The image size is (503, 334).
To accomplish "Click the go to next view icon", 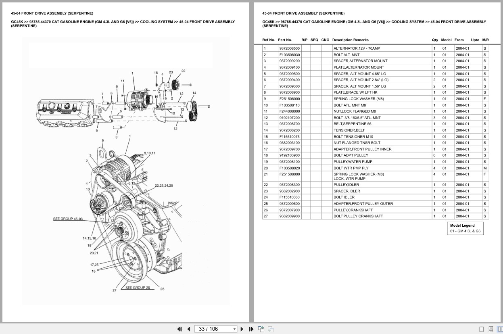I will point(271,329).
